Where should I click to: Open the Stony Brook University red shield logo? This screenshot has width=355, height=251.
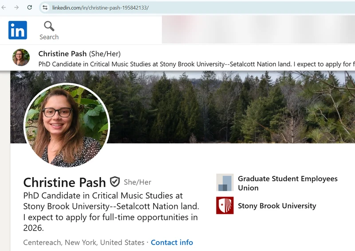click(x=225, y=205)
